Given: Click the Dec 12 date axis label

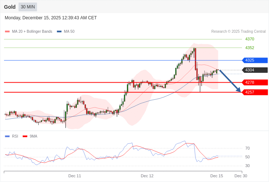Looking at the screenshot, I should (x=147, y=176).
